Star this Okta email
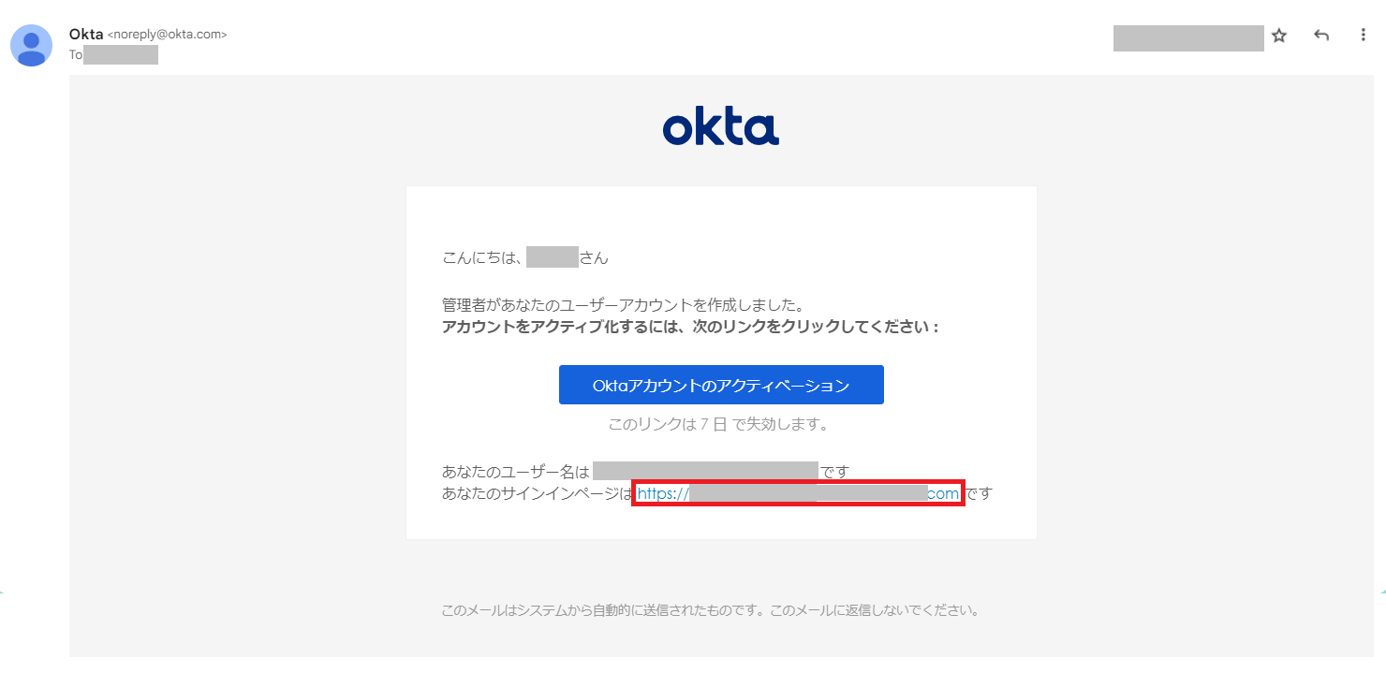The image size is (1386, 673). 1279,36
